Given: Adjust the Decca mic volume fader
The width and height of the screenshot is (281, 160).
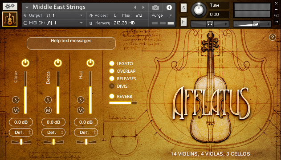Looking at the screenshot, I should coord(58,92).
